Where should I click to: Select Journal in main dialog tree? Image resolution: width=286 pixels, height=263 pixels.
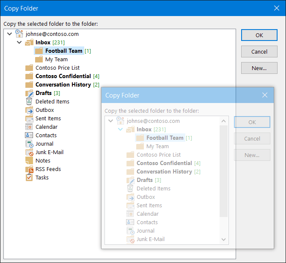44,144
